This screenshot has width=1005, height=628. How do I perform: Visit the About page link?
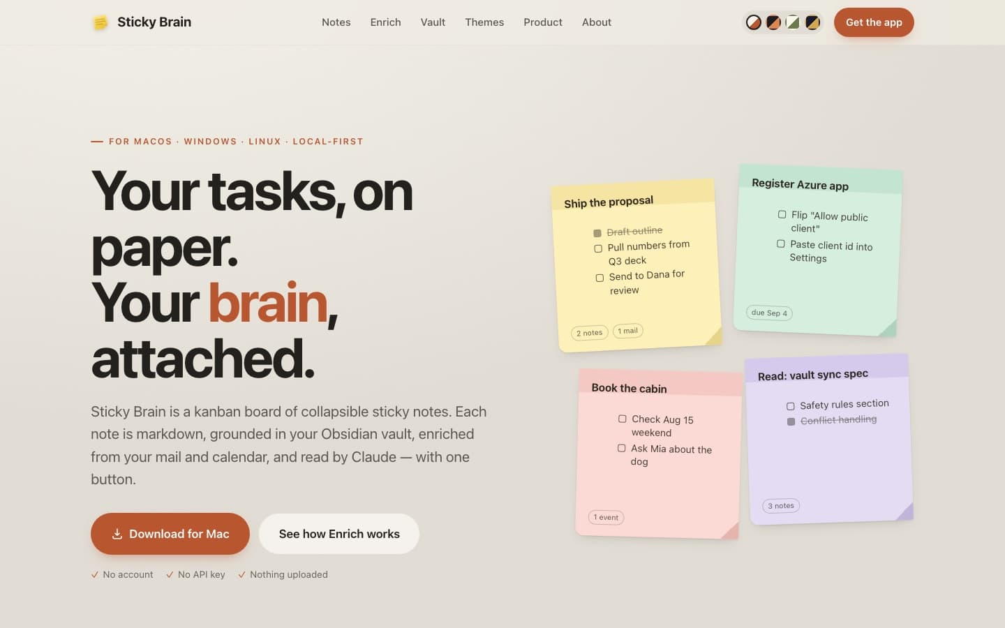(597, 22)
